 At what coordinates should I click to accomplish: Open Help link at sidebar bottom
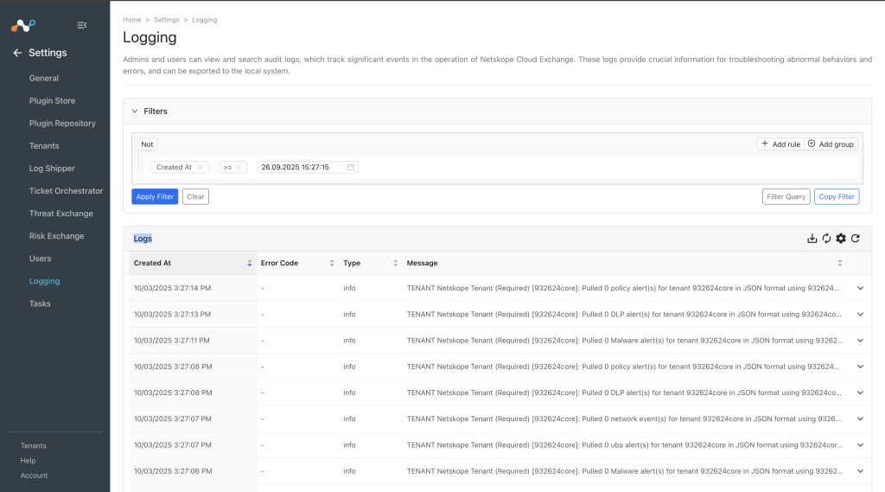[x=29, y=461]
